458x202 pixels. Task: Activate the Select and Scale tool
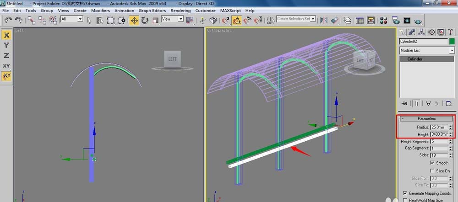(x=155, y=21)
